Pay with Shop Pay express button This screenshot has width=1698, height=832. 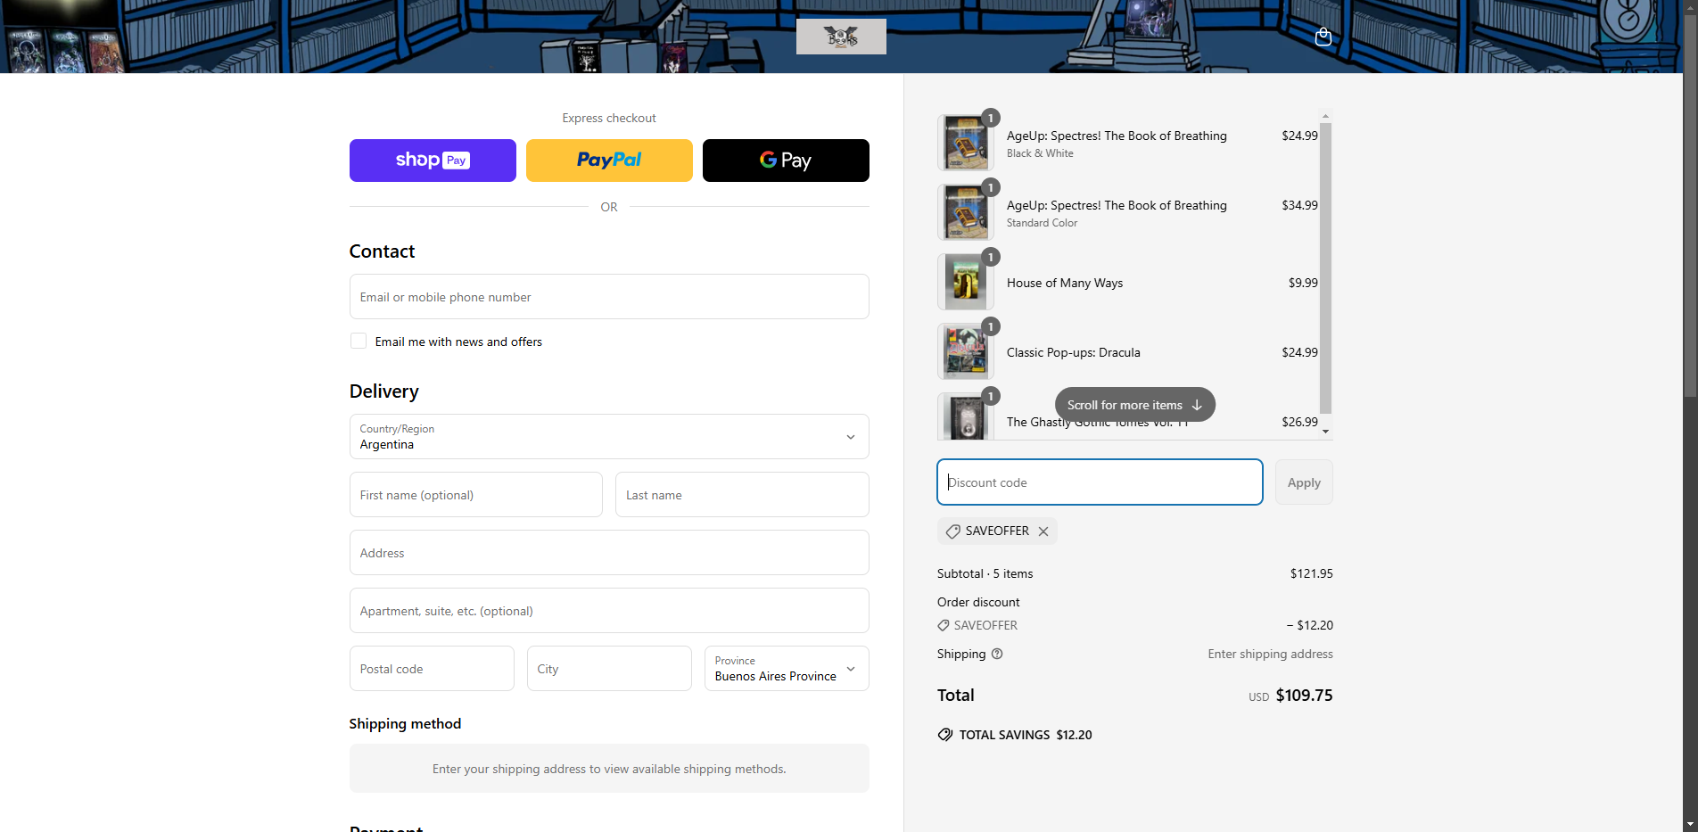[433, 161]
